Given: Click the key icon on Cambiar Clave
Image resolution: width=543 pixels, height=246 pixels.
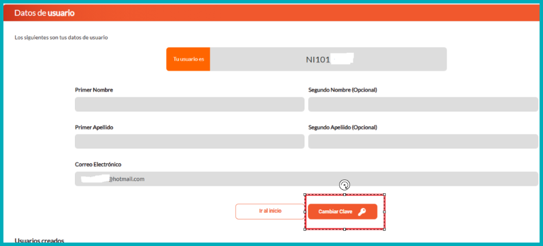Looking at the screenshot, I should pyautogui.click(x=362, y=212).
